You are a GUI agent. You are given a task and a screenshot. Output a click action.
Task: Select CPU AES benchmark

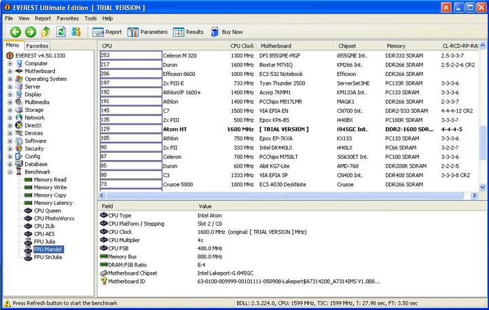[x=44, y=233]
